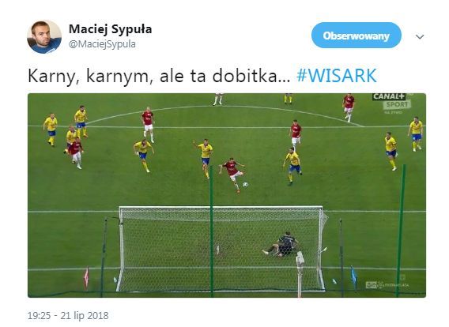Toggle the Obserwowany follow state button

pos(357,36)
